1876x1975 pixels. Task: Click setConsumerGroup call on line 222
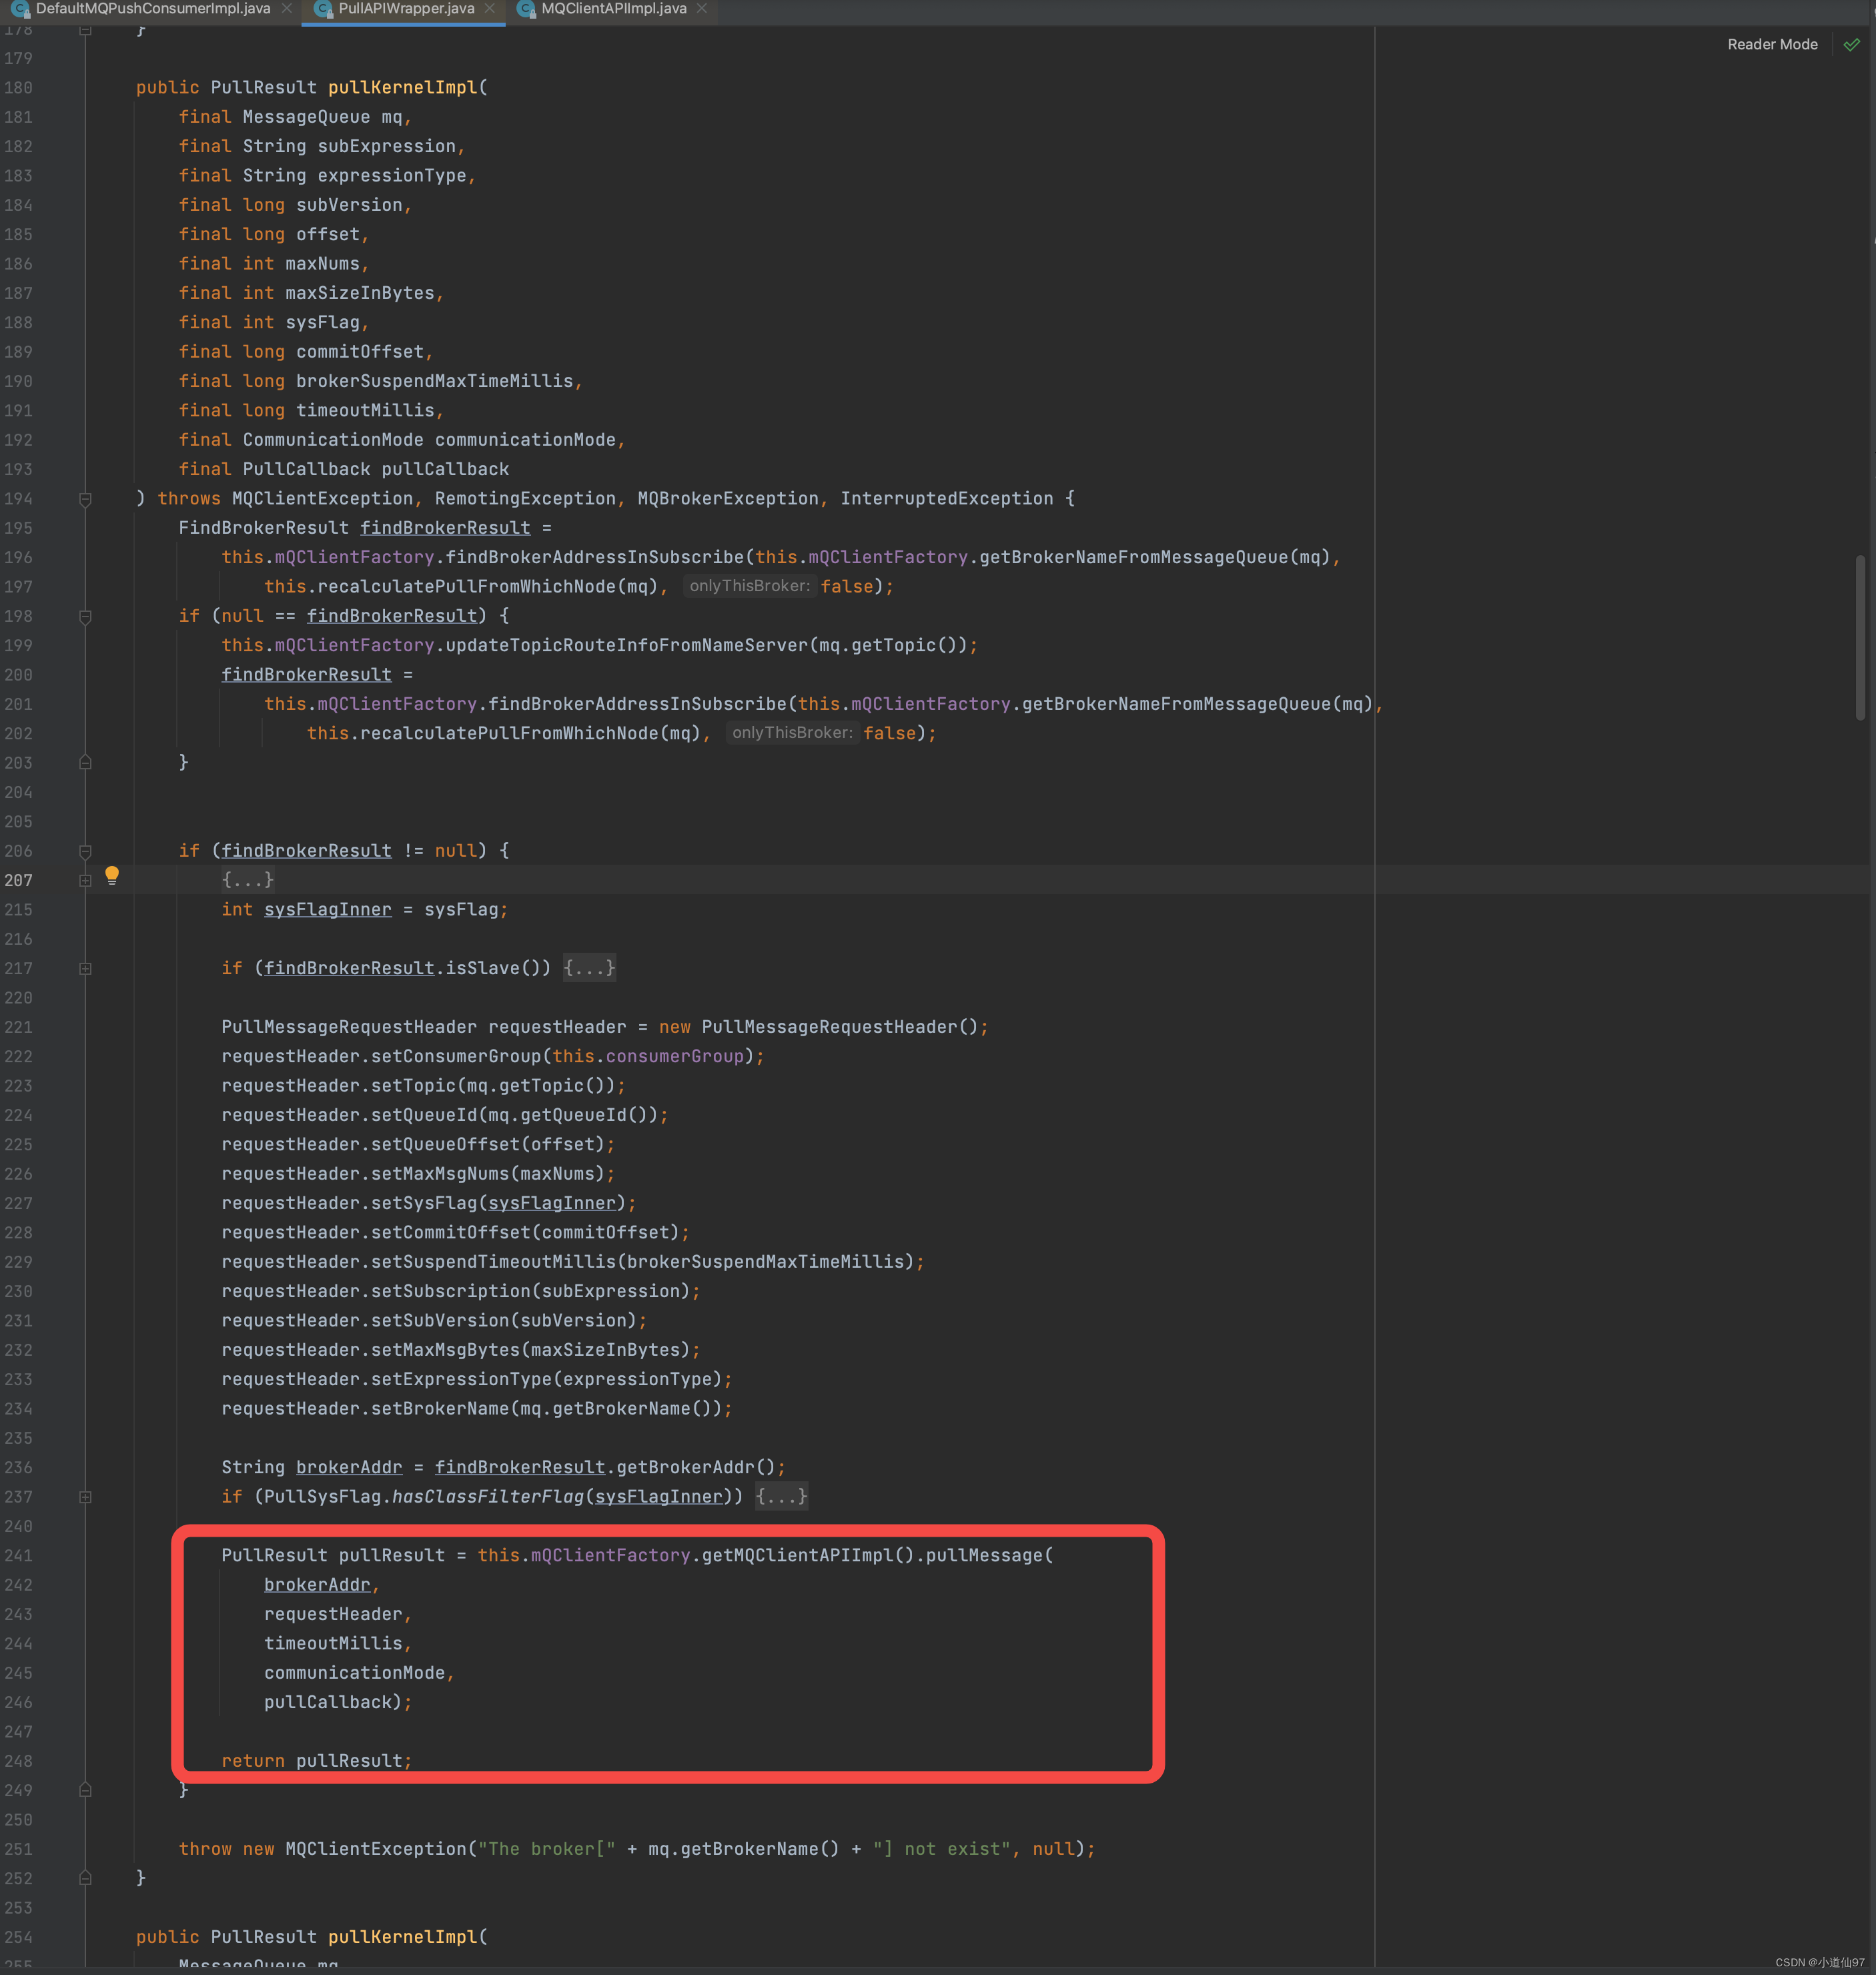456,1056
